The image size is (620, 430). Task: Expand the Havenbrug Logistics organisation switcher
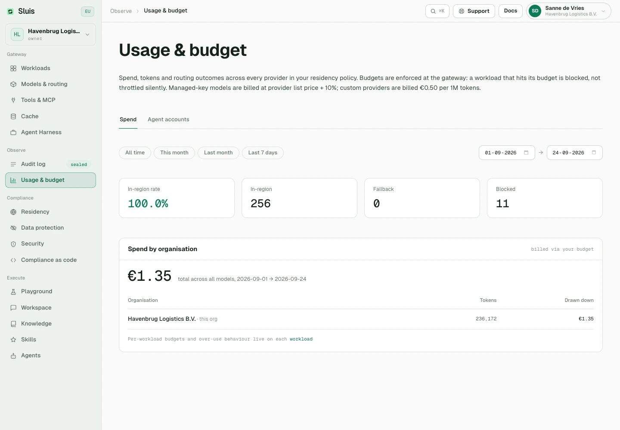50,34
